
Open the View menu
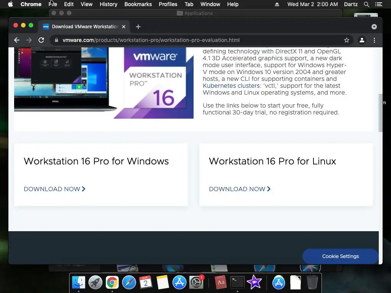tap(87, 4)
